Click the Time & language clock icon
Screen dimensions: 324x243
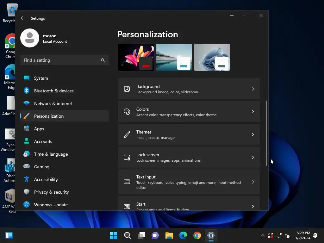(x=27, y=154)
